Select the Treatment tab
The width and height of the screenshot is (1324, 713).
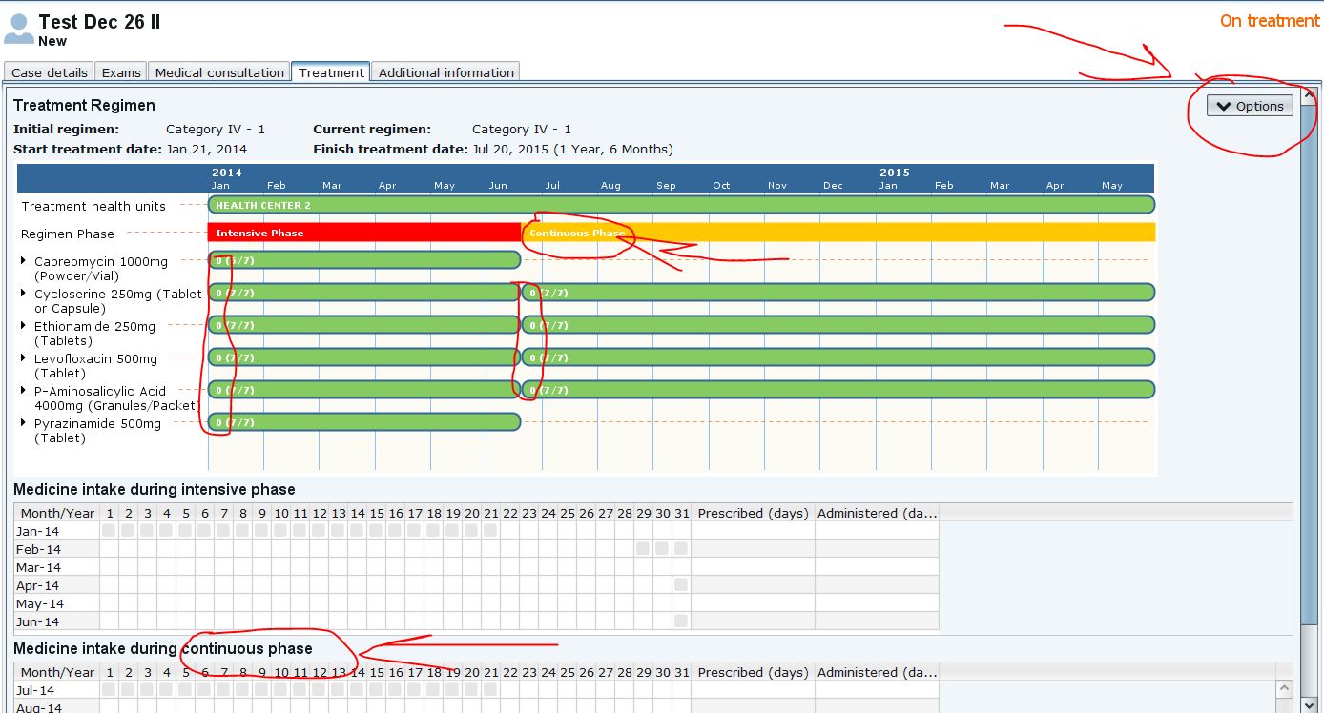click(x=331, y=72)
